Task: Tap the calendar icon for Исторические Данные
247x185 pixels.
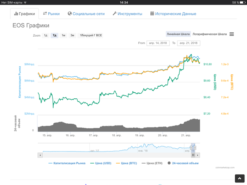Action: tap(152, 13)
